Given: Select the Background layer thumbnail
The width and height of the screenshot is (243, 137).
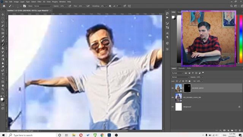Looking at the screenshot, I should pyautogui.click(x=178, y=107).
